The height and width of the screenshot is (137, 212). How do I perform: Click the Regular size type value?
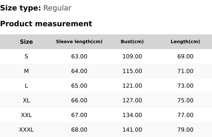click(x=57, y=8)
